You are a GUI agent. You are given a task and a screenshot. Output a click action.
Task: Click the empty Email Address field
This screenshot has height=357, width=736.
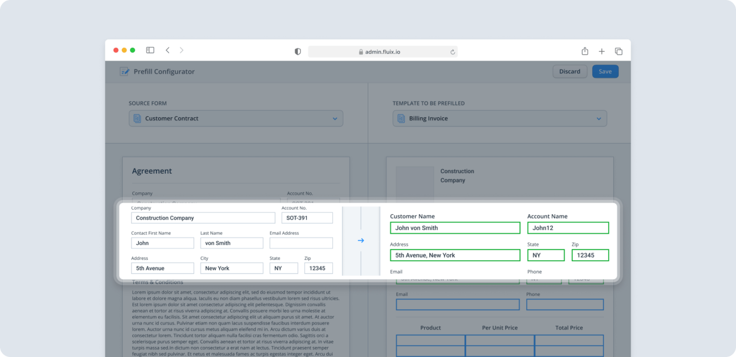(301, 243)
